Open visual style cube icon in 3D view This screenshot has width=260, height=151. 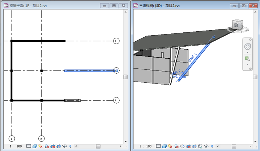coord(164,146)
